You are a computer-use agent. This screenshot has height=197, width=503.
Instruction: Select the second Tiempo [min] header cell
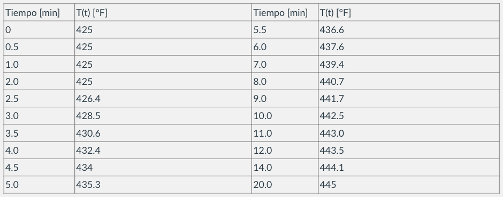pos(285,13)
